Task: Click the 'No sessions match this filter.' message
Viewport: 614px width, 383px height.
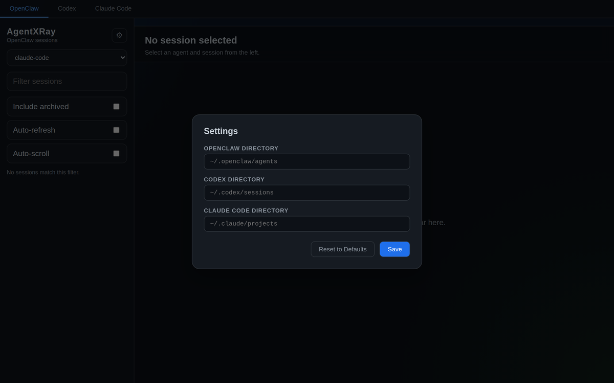Action: 43,172
